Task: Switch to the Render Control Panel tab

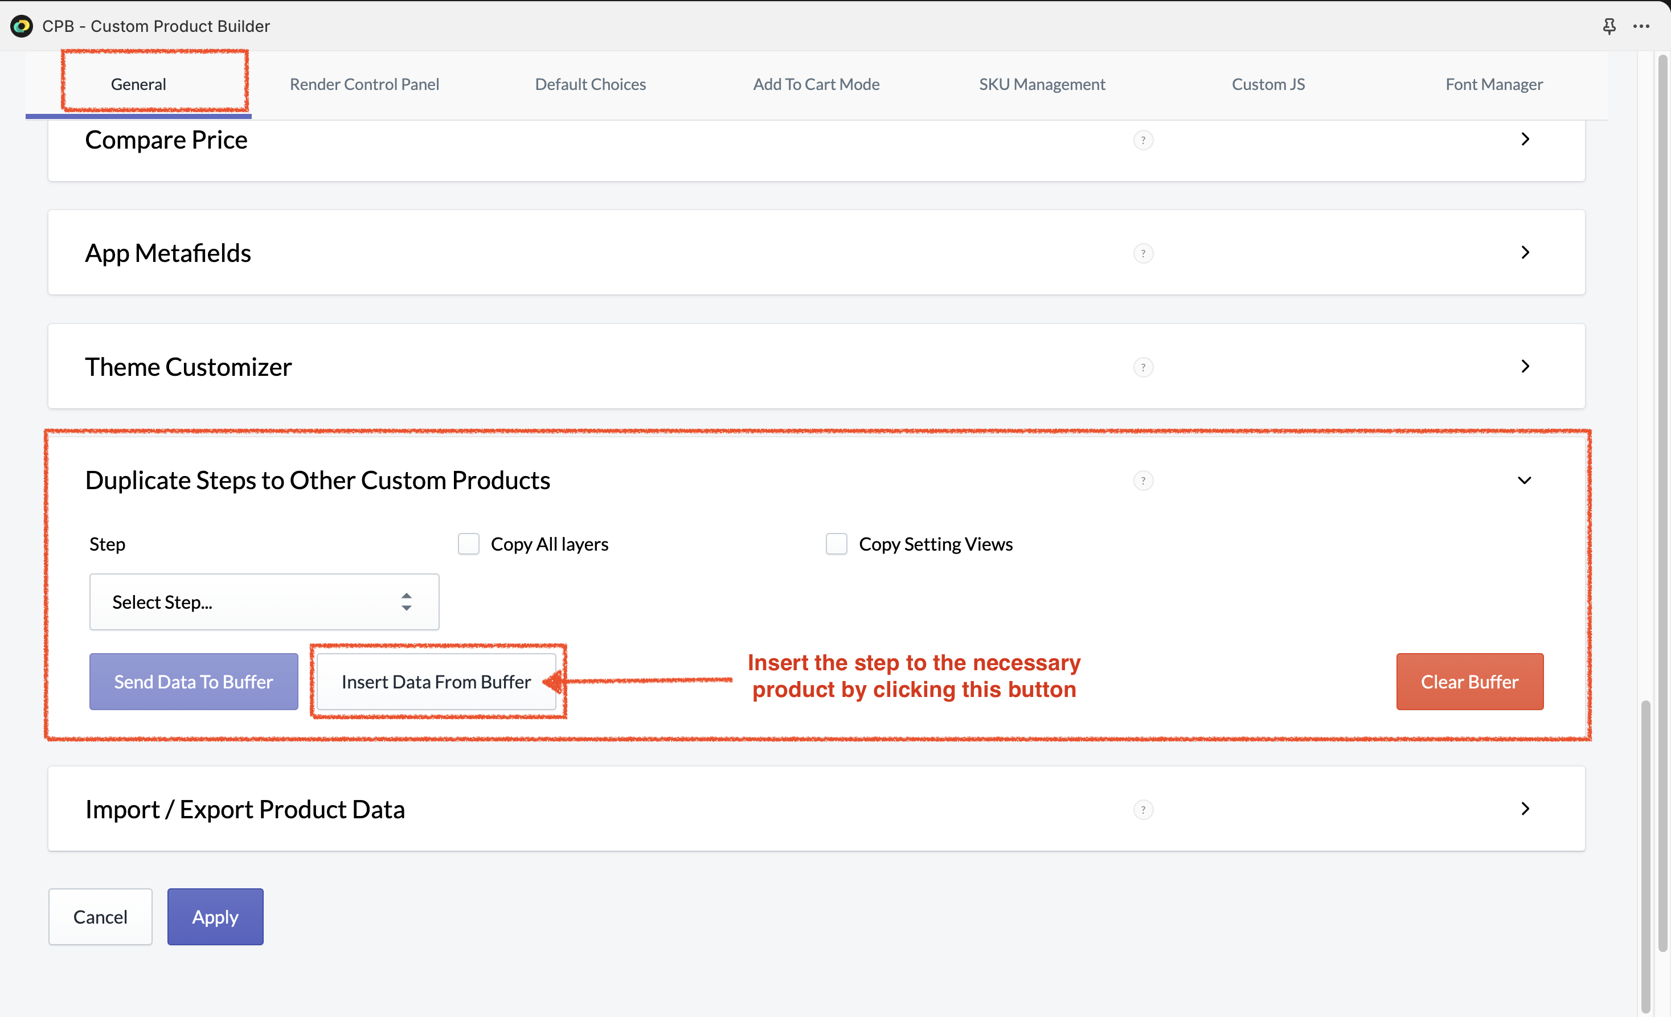Action: (x=364, y=84)
